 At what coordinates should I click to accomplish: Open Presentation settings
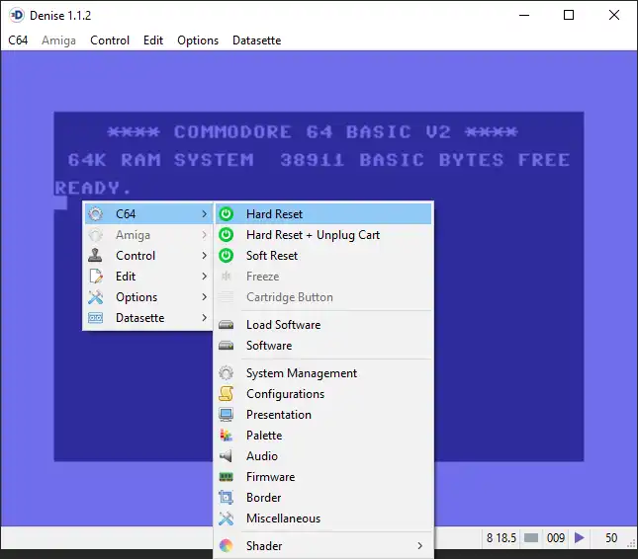click(x=323, y=415)
